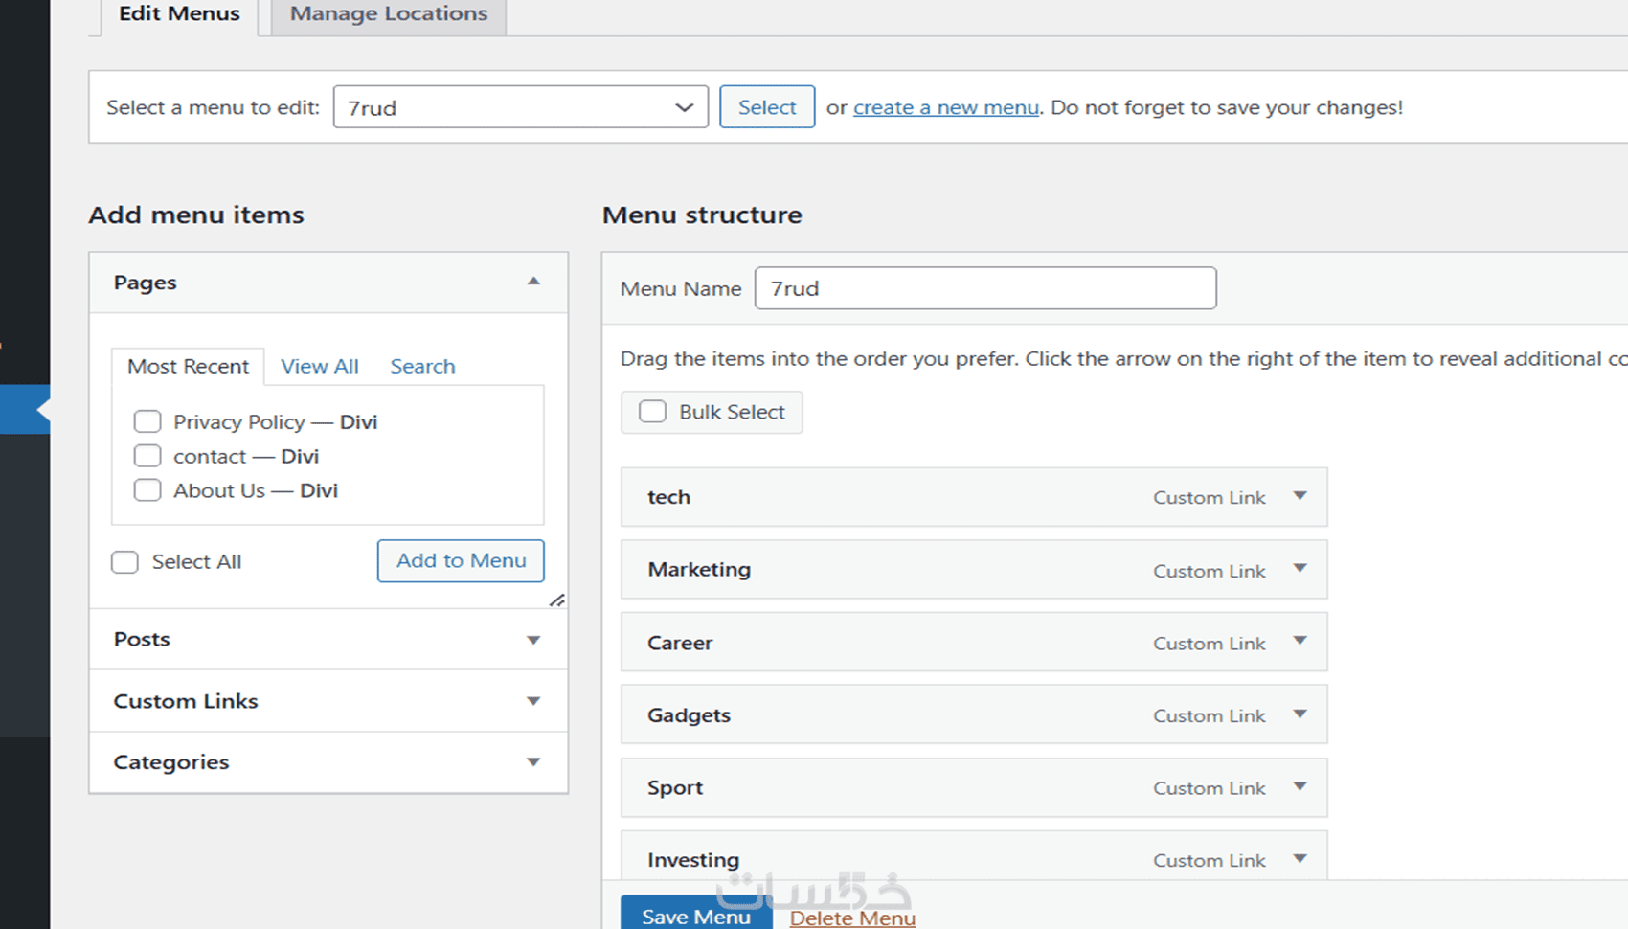1628x929 pixels.
Task: Check the Privacy Policy page checkbox
Action: [147, 421]
